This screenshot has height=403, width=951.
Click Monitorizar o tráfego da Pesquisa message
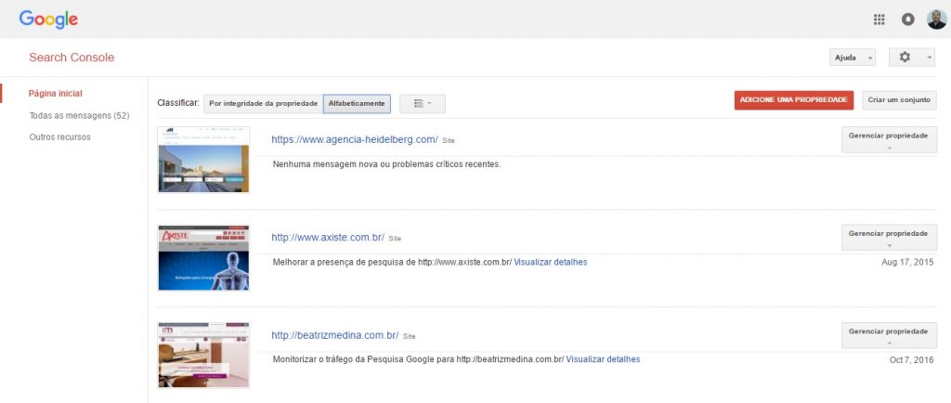point(418,359)
